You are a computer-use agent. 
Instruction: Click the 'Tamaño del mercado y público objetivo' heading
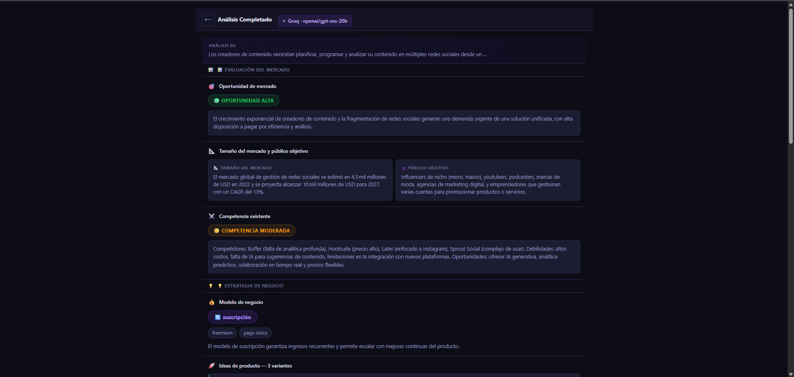pos(263,151)
